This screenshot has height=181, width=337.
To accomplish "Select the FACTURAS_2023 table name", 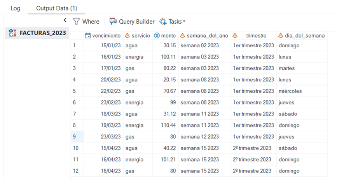I will (43, 33).
